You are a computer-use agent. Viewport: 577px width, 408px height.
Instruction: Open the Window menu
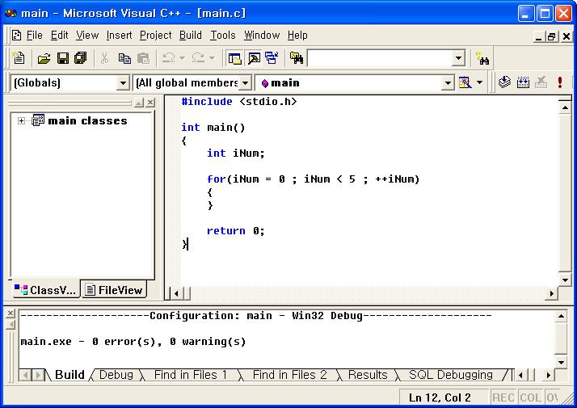[262, 36]
